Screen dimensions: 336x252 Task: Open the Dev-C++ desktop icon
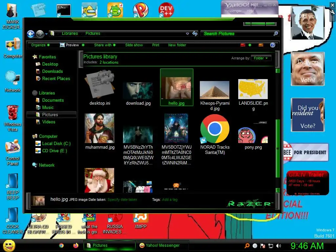(x=166, y=10)
